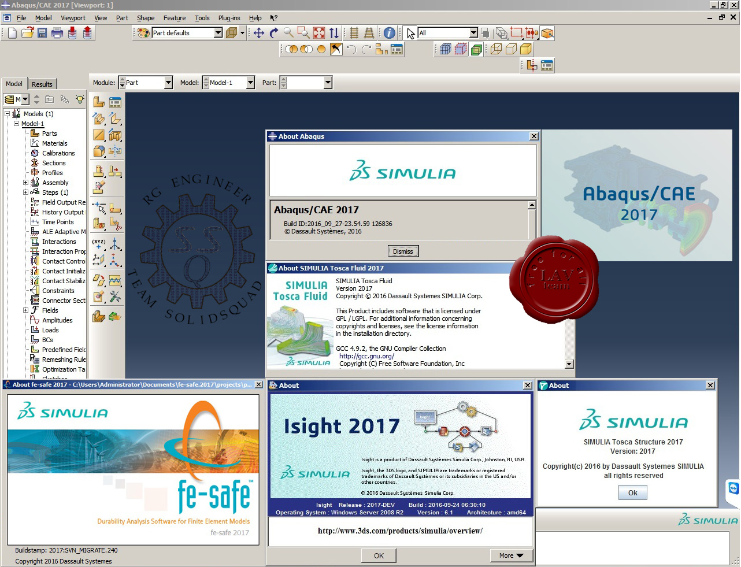Click the Create Partition tool icon
This screenshot has height=567, width=741.
tap(99, 223)
